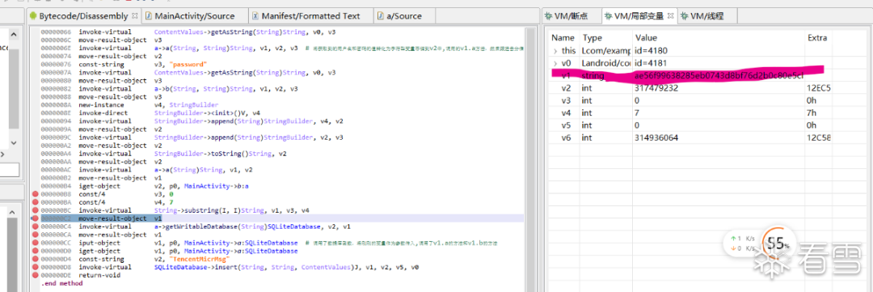Screen dimensions: 873x292
Task: Click the .end method directive
Action: click(61, 283)
